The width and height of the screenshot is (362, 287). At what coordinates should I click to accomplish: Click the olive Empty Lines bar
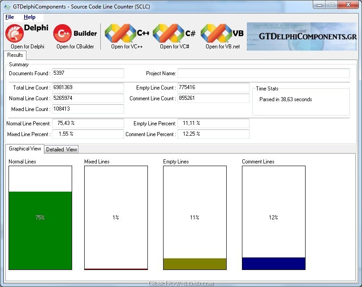click(x=195, y=264)
